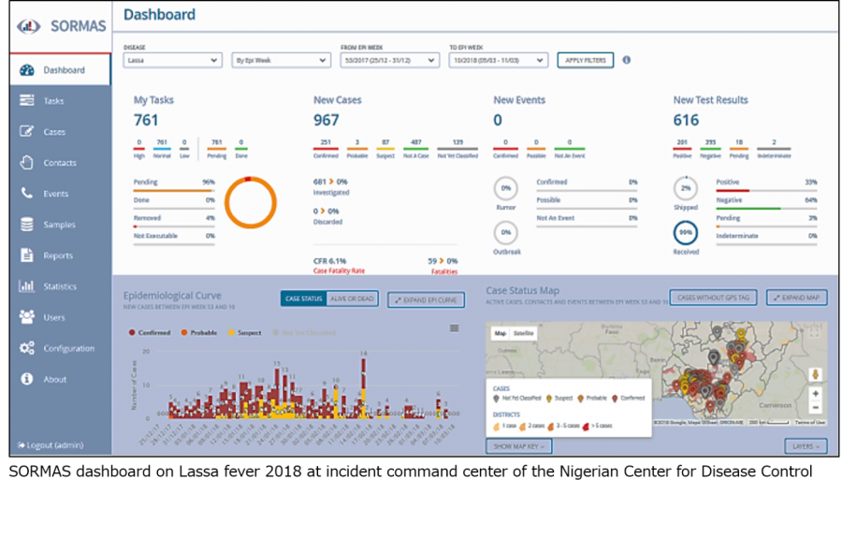Switch the curve to Alive or Dead
This screenshot has height=552, width=842.
[353, 298]
